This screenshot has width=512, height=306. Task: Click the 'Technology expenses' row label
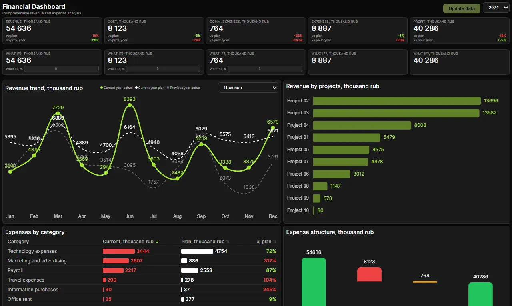[32, 251]
